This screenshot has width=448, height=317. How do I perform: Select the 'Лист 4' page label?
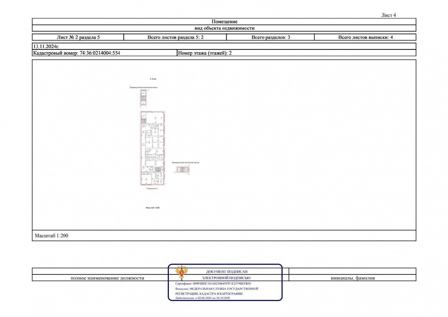pos(388,15)
